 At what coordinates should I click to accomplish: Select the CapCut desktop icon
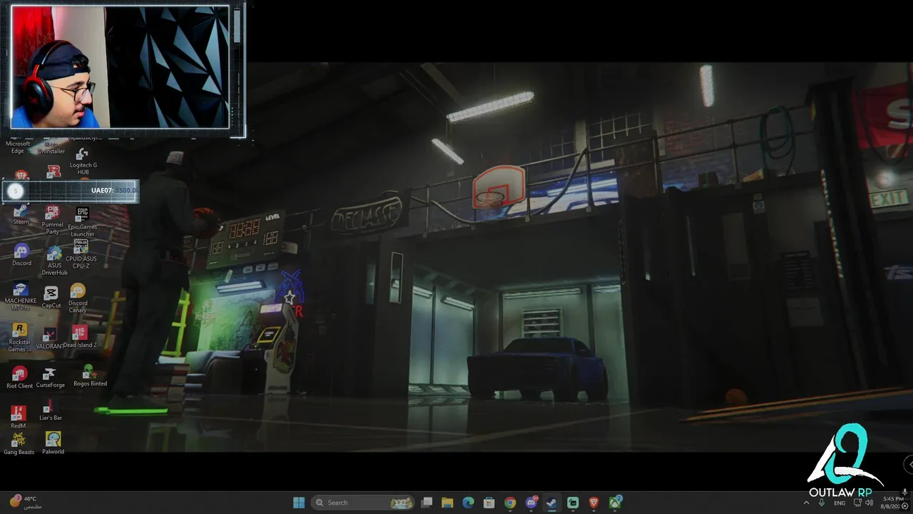click(x=51, y=297)
